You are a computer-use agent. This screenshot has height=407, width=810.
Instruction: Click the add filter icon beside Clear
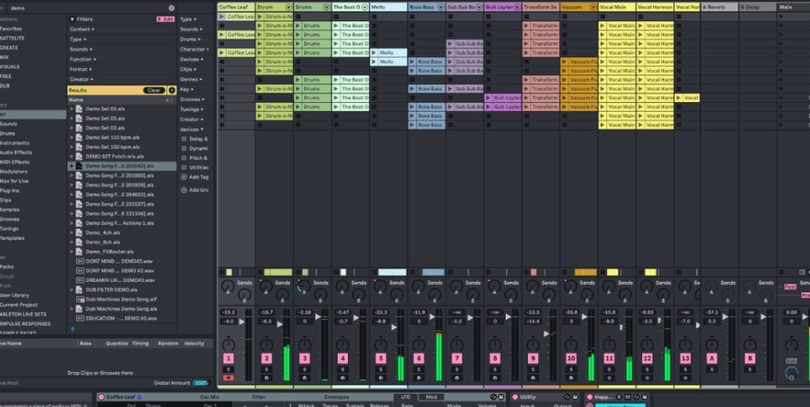click(172, 90)
